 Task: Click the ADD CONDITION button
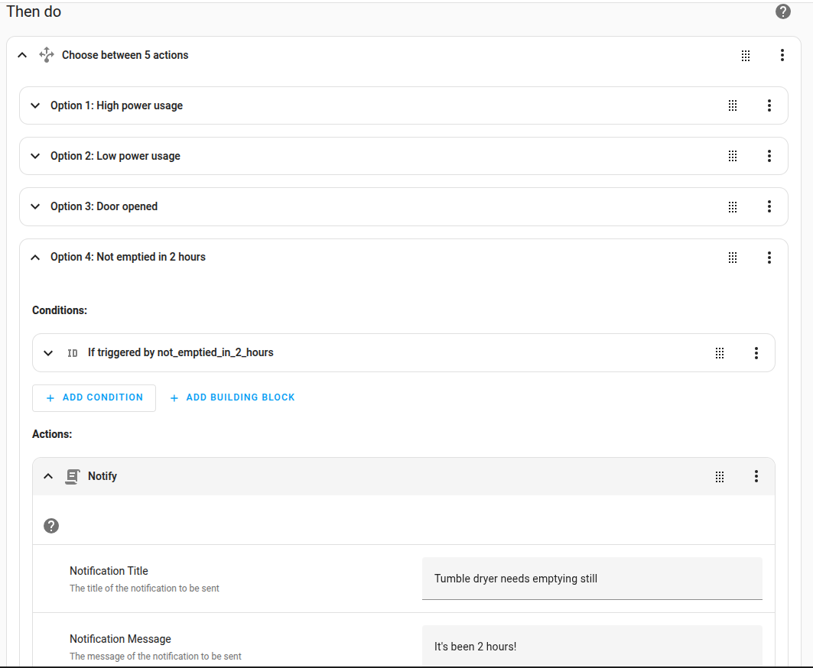93,397
